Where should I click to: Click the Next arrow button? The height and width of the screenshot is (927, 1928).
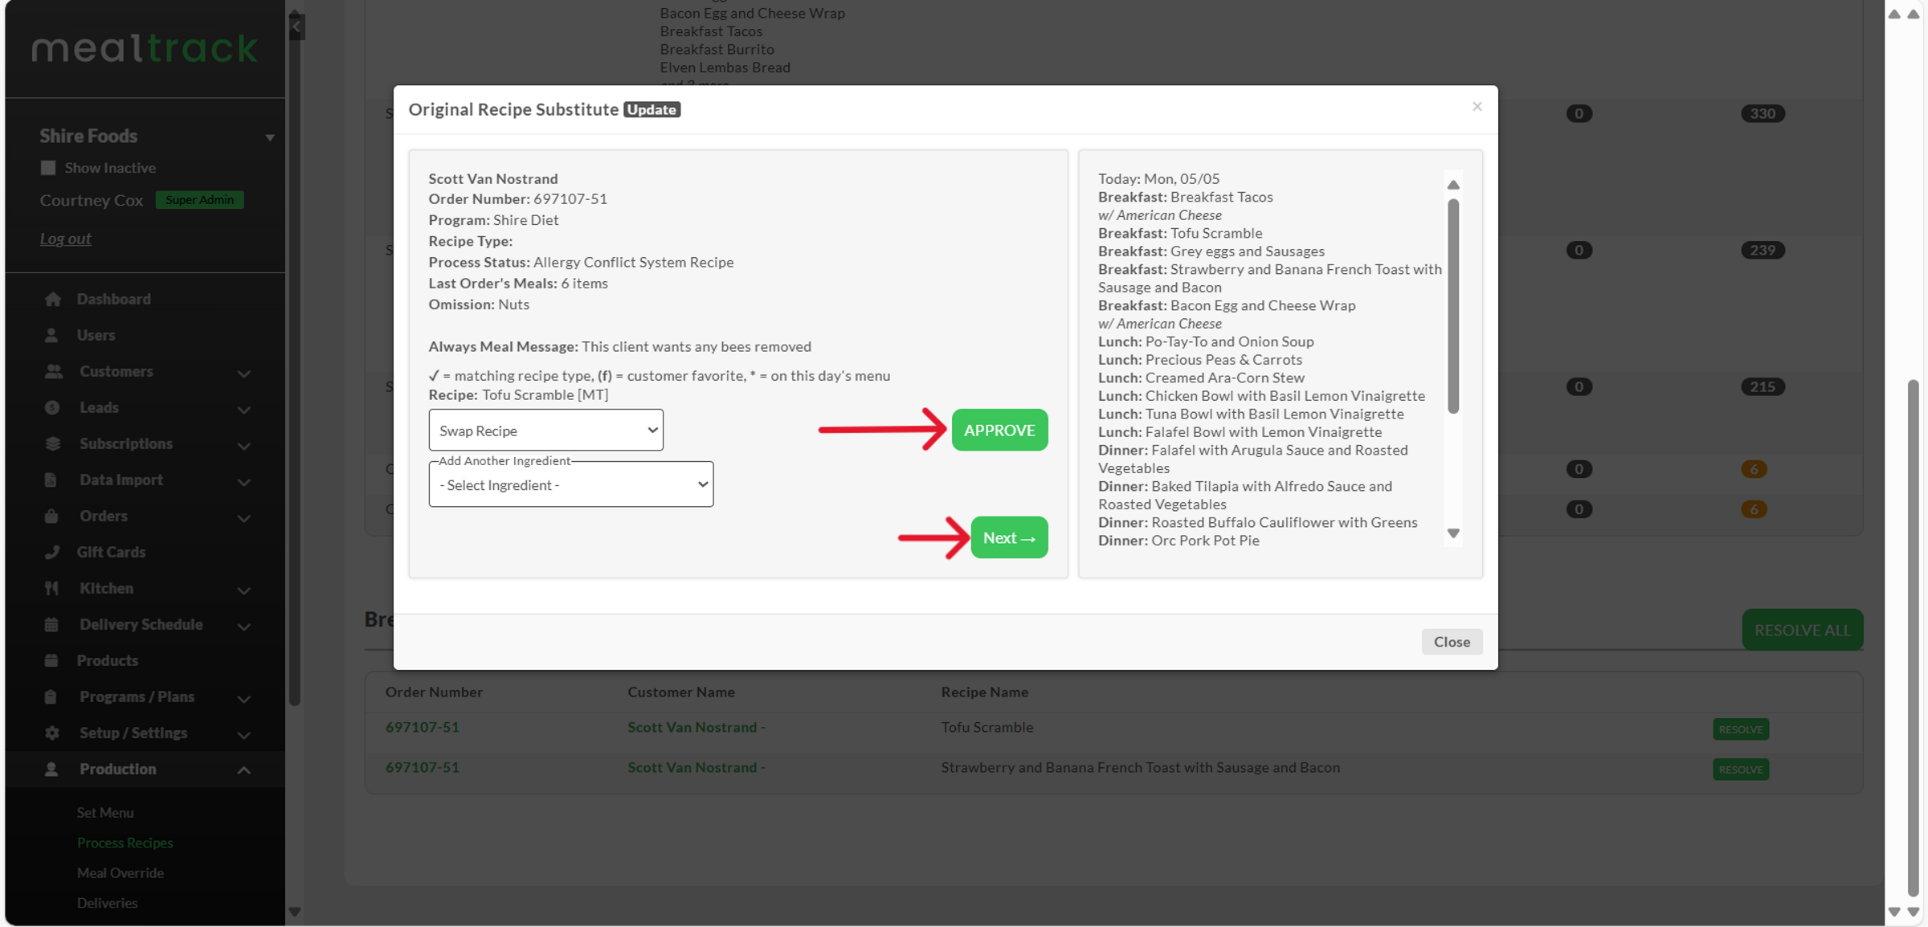[x=1009, y=537]
